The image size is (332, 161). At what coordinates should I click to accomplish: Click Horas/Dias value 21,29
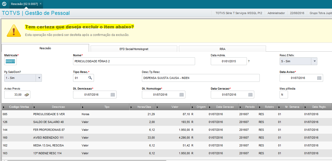[x=151, y=114]
